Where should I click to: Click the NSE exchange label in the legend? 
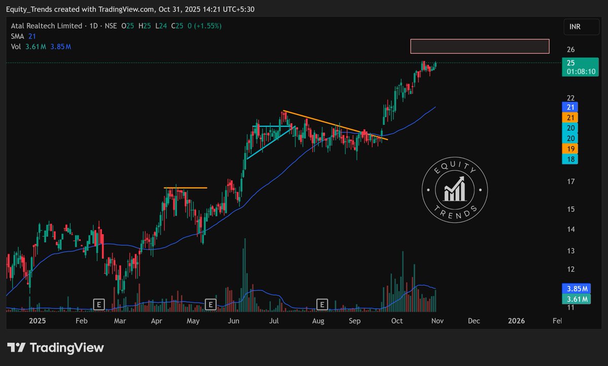111,26
